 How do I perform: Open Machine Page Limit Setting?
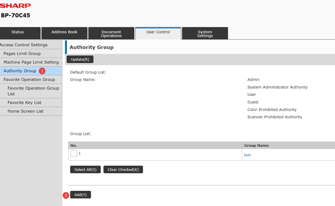(31, 62)
